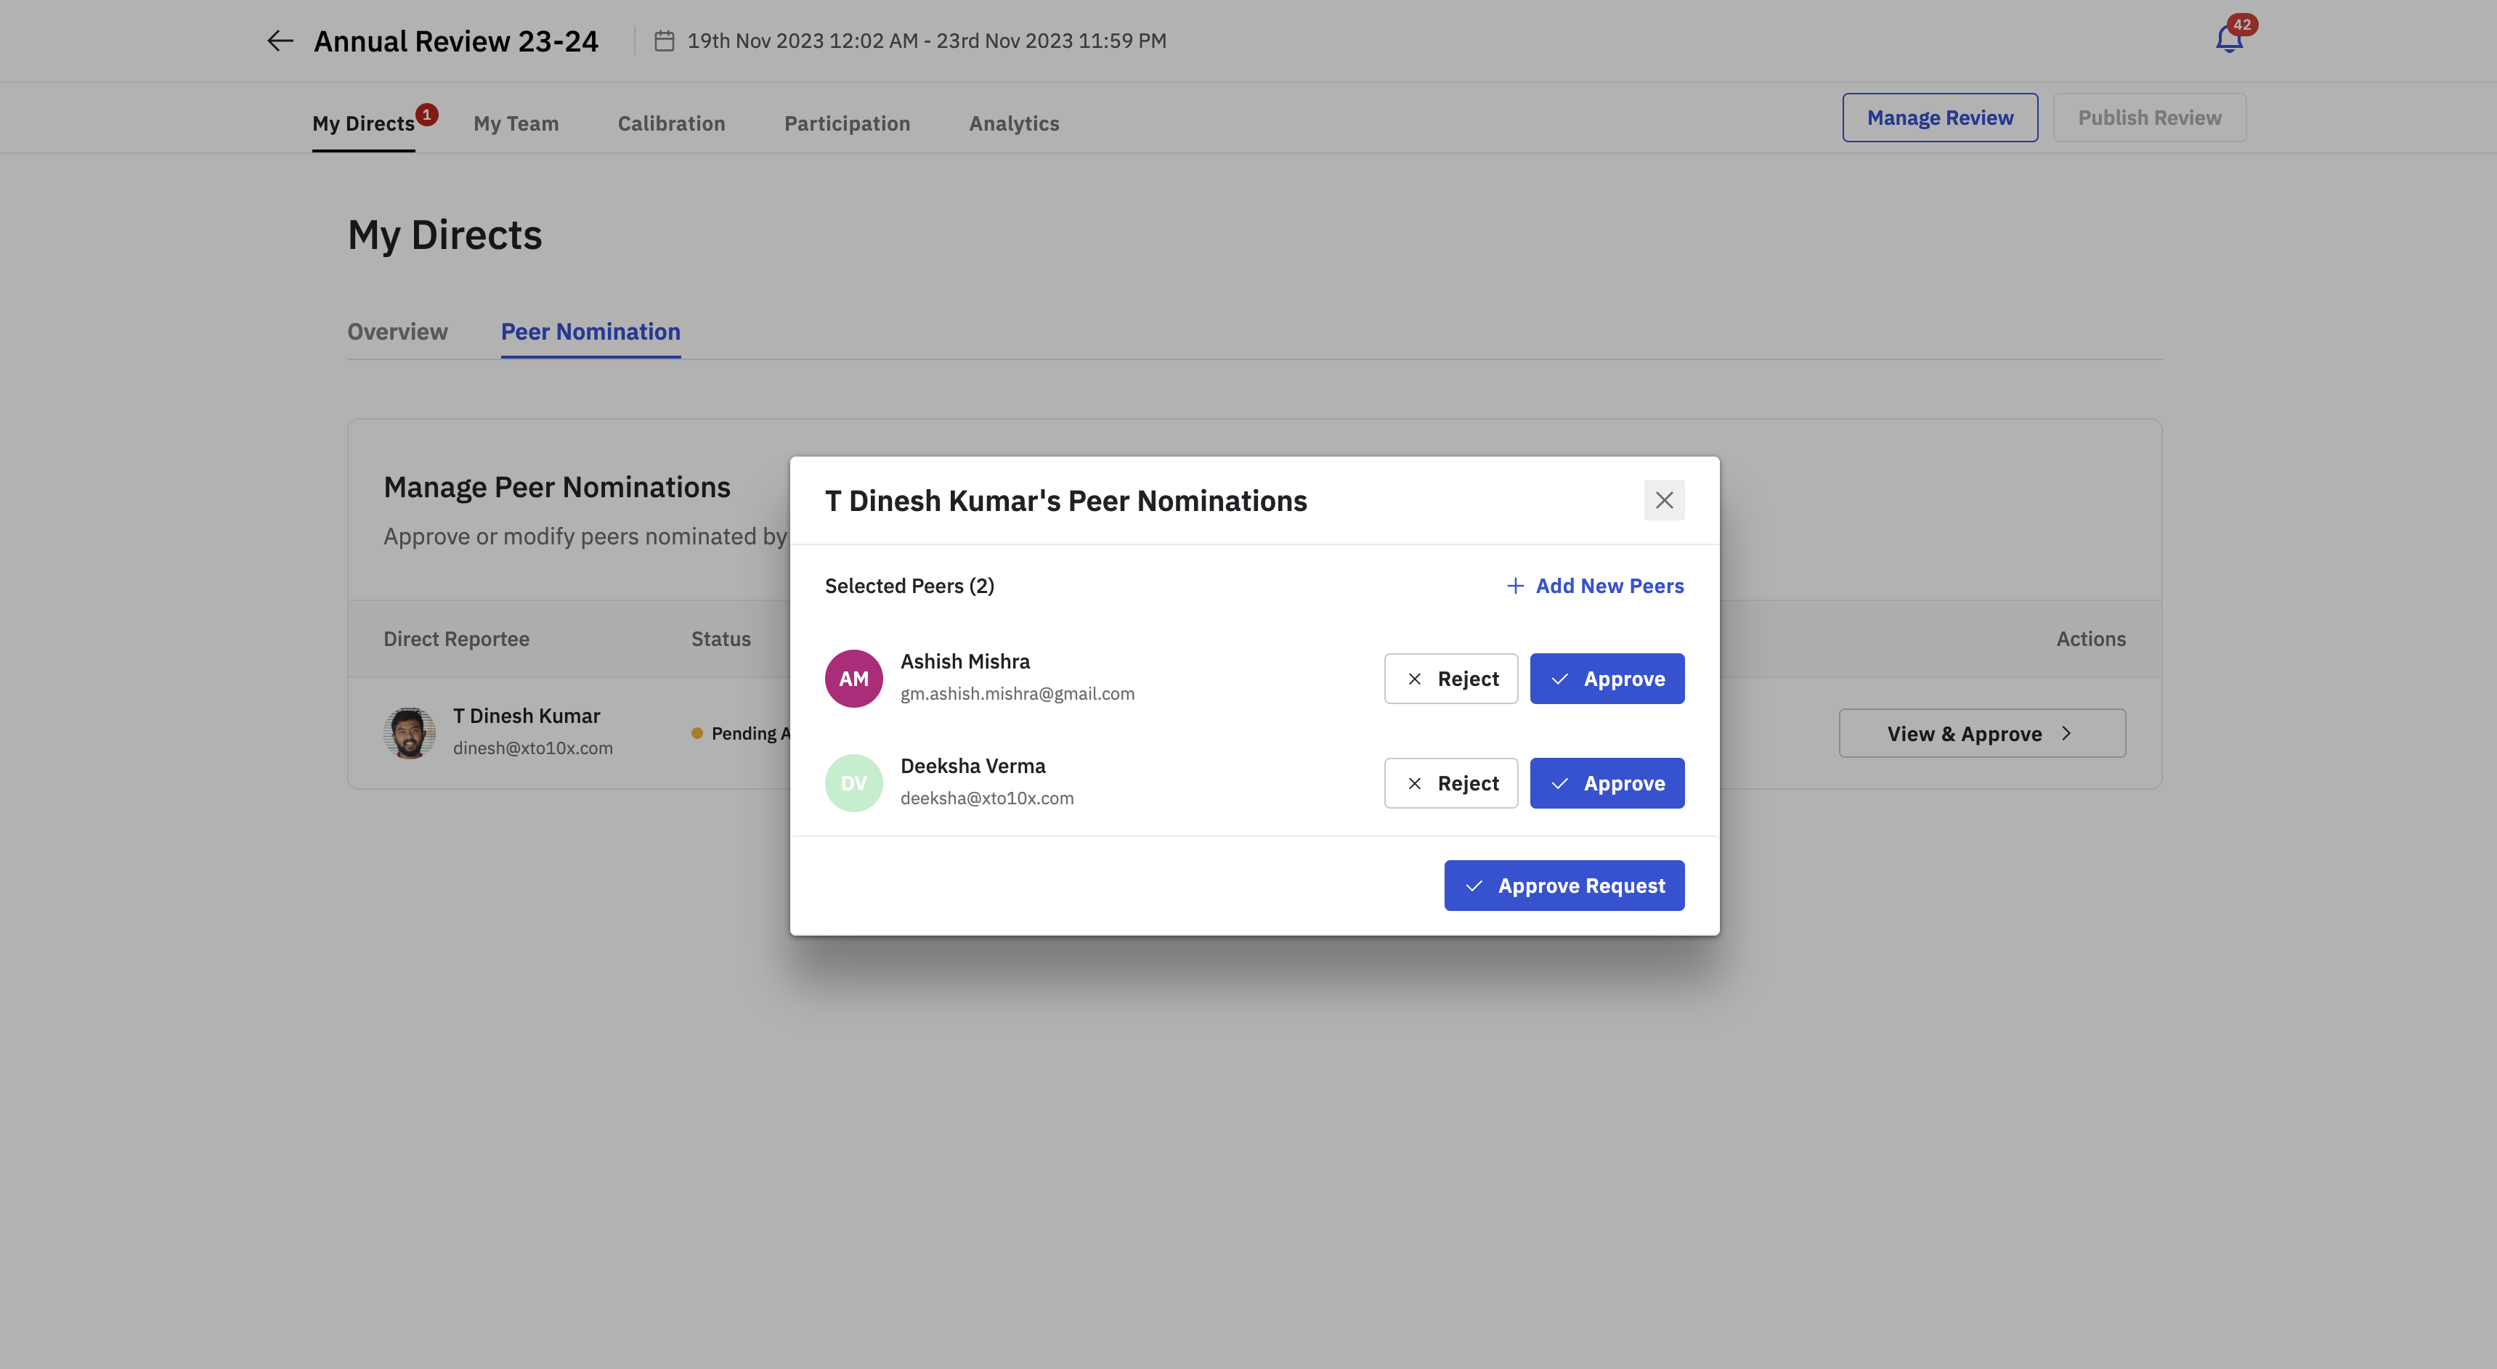Click T Dinesh Kumar's profile photo
This screenshot has height=1369, width=2497.
click(409, 732)
